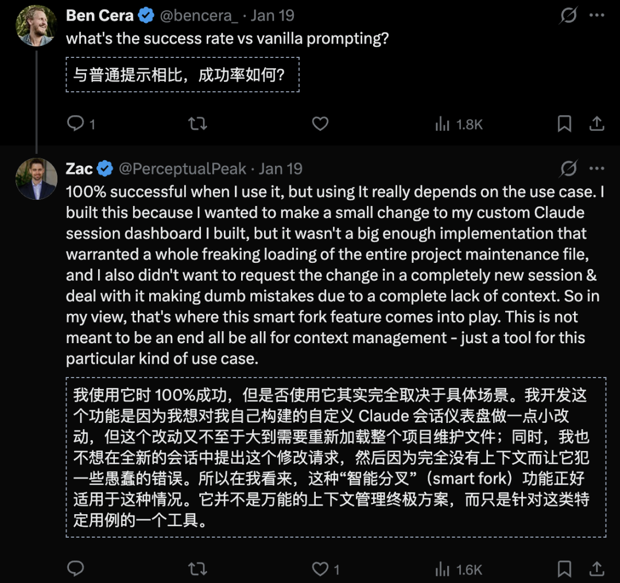
Task: Open Ben Cera's profile picture
Action: point(37,25)
